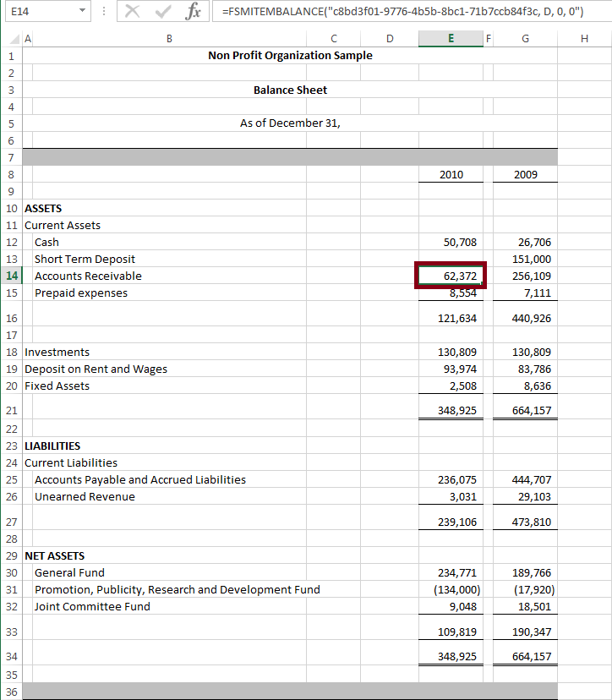Click the Cash value 50,708 cell

(x=451, y=243)
